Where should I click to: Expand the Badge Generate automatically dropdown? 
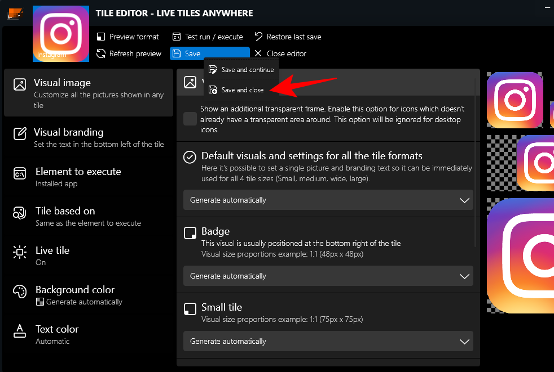[328, 276]
